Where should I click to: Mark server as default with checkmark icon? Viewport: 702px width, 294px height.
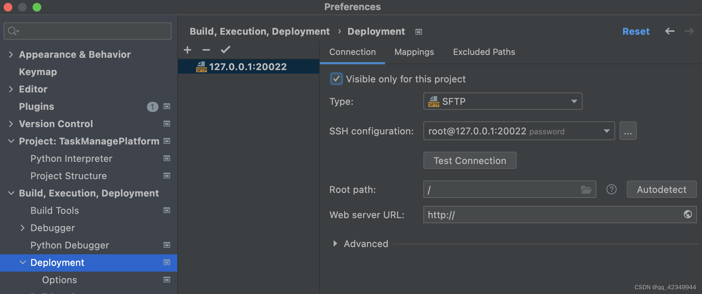coord(225,49)
